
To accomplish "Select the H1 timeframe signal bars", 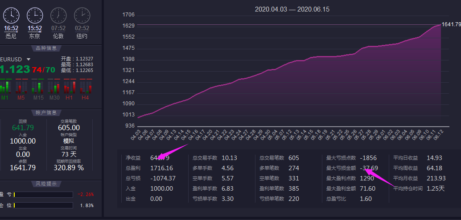I will click(x=70, y=86).
